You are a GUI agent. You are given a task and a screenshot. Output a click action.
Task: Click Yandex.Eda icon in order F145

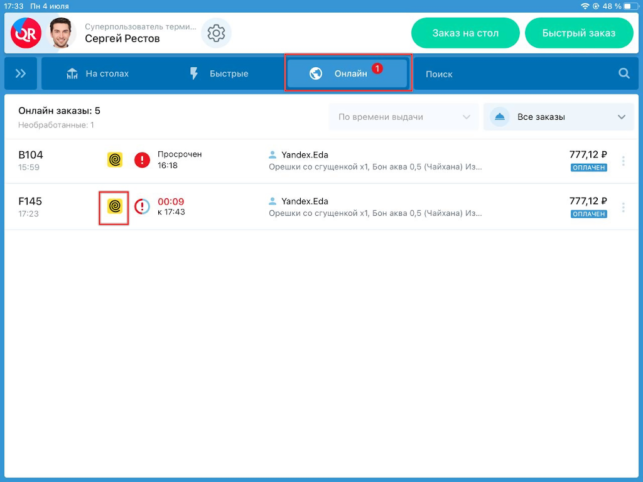click(115, 206)
